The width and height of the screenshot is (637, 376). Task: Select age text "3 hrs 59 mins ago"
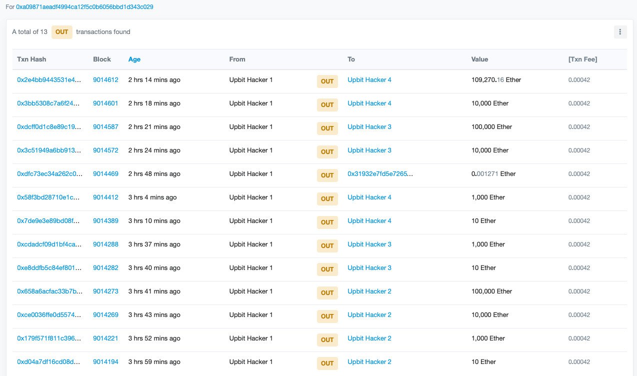click(154, 361)
